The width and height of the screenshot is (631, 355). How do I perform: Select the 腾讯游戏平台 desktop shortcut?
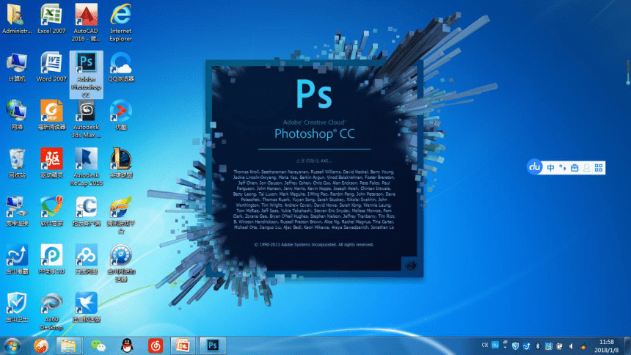[121, 216]
